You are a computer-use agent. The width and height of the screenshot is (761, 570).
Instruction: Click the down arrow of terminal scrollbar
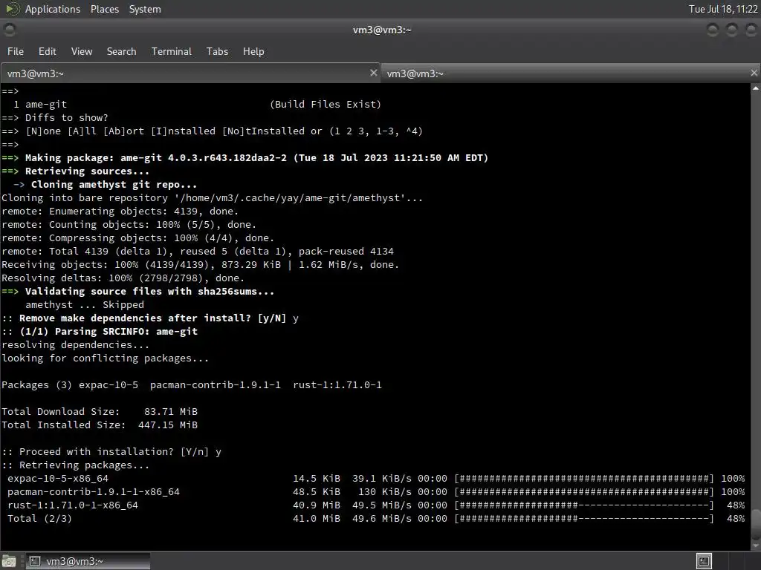(756, 546)
